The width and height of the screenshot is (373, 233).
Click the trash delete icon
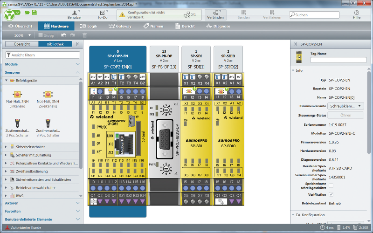tap(84, 35)
